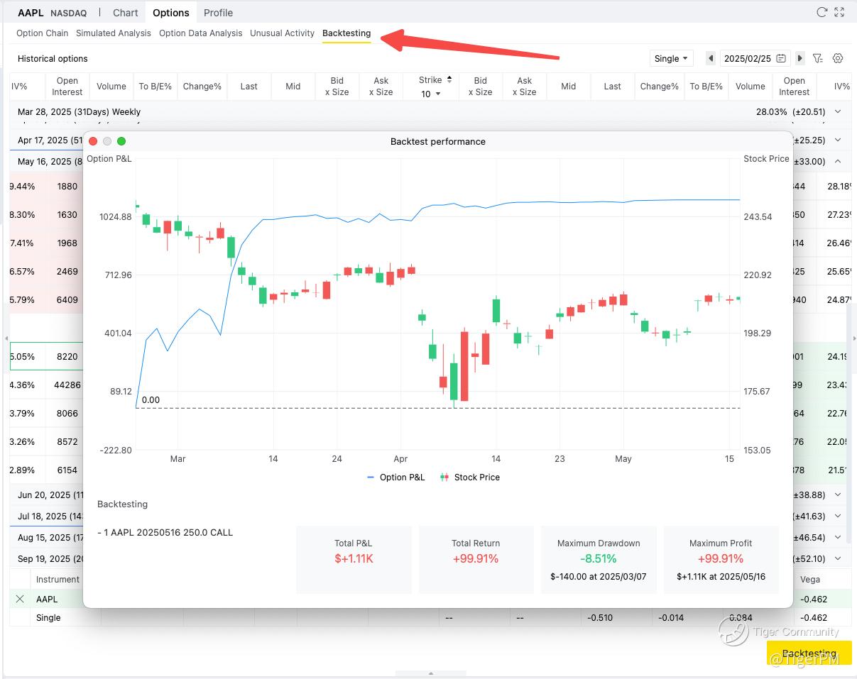Advance to next date with right arrow
The height and width of the screenshot is (679, 857).
800,58
